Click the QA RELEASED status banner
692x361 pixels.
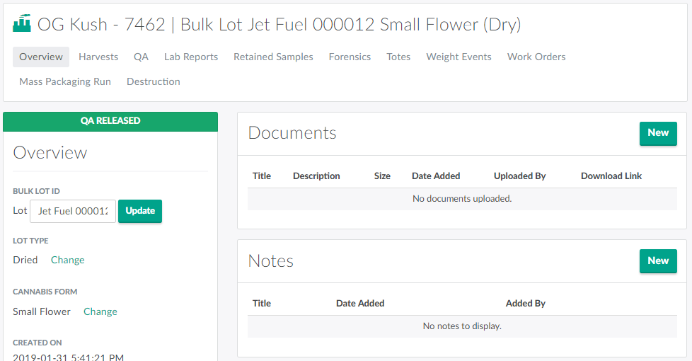click(x=110, y=121)
